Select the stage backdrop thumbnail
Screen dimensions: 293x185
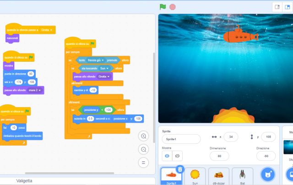pos(288,147)
